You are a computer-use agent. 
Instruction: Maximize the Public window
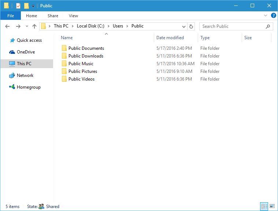(x=252, y=5)
